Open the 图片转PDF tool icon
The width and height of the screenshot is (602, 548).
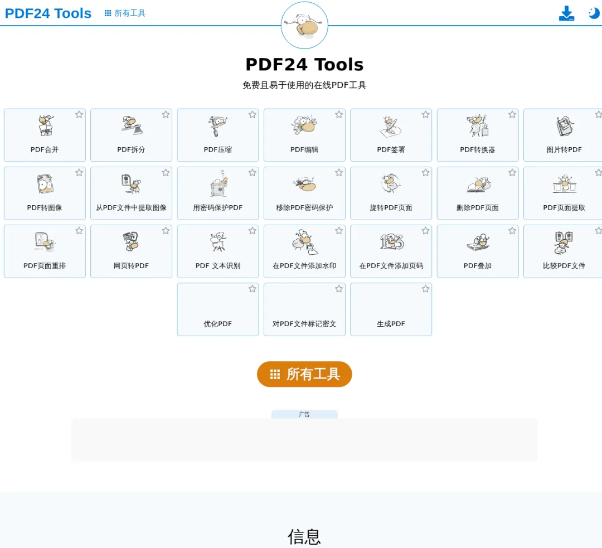pyautogui.click(x=564, y=126)
